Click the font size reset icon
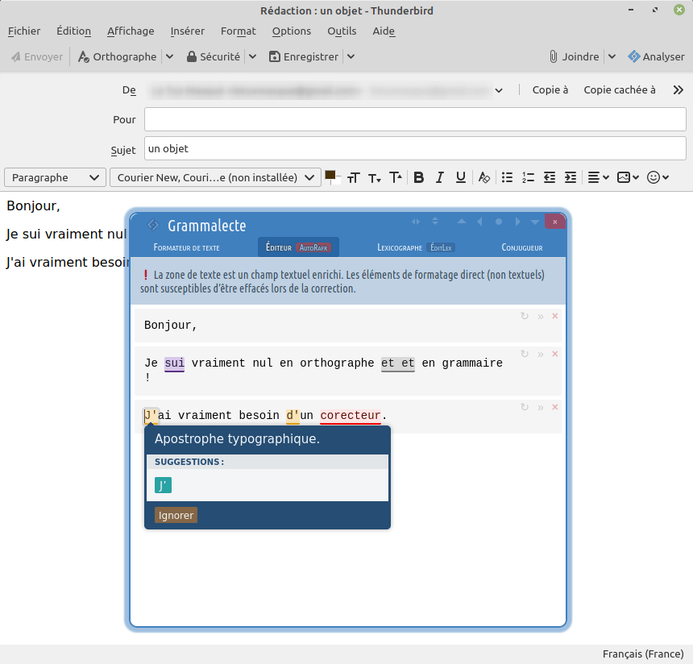Image resolution: width=693 pixels, height=664 pixels. coord(354,177)
